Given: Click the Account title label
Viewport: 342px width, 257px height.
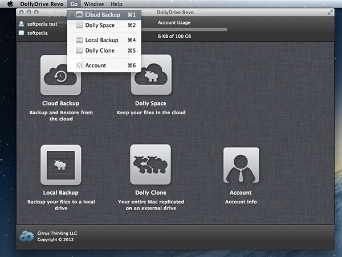Looking at the screenshot, I should pos(241,192).
